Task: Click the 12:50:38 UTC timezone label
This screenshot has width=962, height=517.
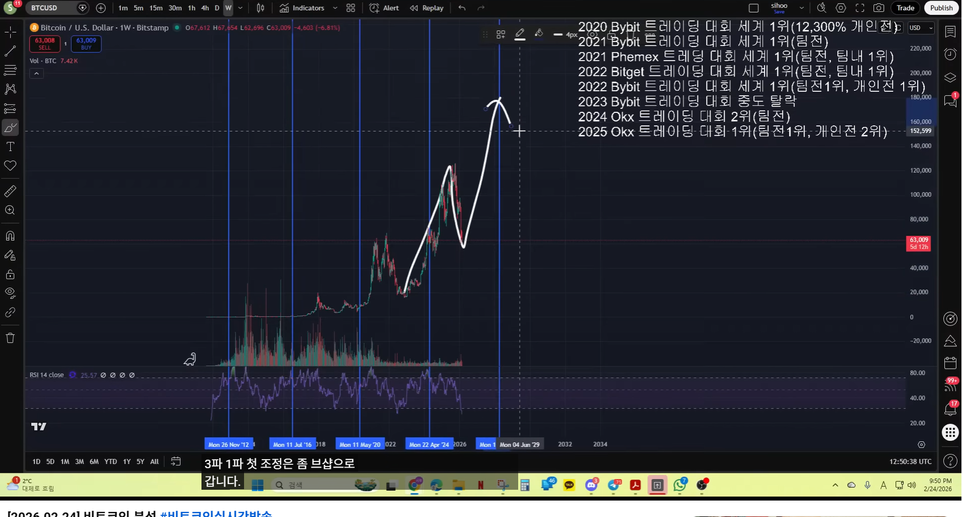Action: click(x=910, y=461)
